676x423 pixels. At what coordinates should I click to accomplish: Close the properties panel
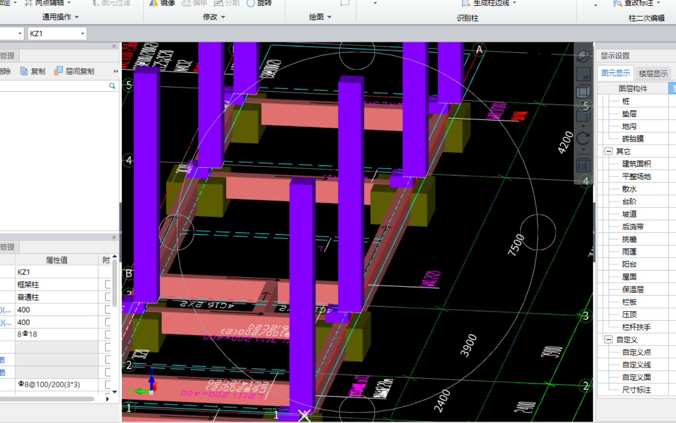click(x=114, y=238)
